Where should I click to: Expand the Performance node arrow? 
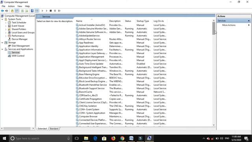pyautogui.click(x=6, y=36)
